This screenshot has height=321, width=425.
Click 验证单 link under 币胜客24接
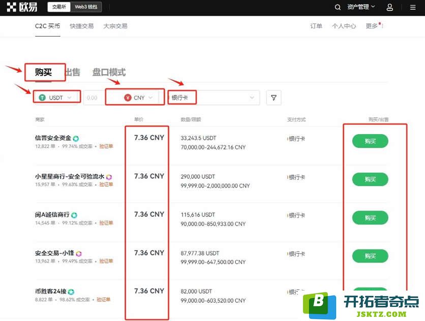click(x=103, y=300)
